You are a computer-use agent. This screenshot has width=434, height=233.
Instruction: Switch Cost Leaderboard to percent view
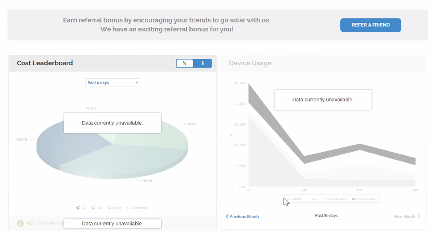(185, 63)
